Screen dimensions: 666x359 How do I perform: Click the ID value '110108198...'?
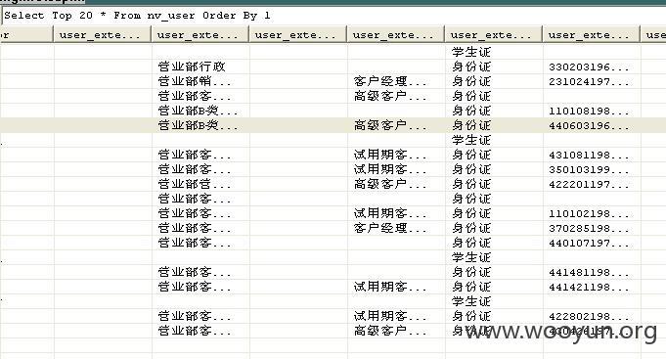(589, 112)
